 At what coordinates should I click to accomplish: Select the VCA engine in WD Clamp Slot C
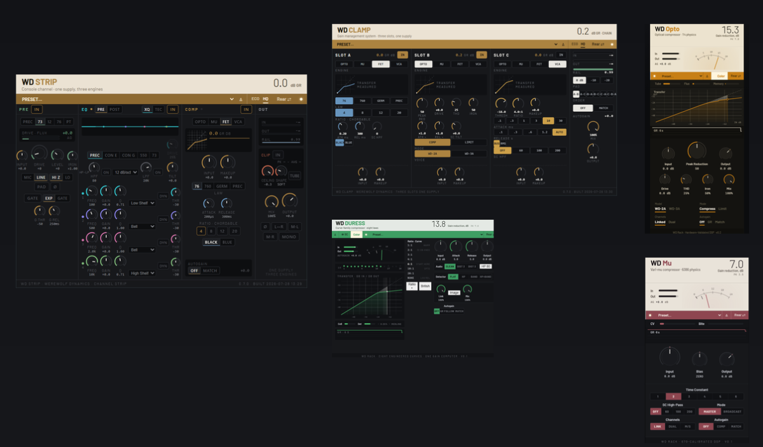[557, 64]
